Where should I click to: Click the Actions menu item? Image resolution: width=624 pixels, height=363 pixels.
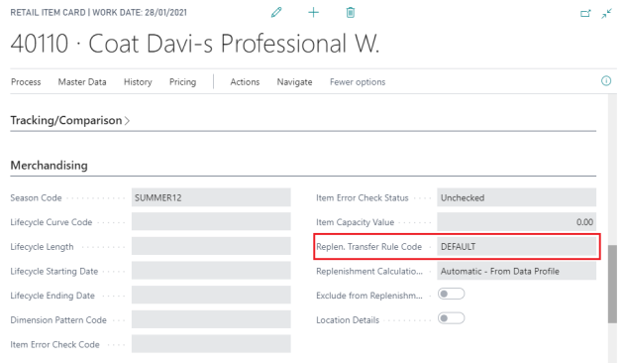tap(245, 81)
